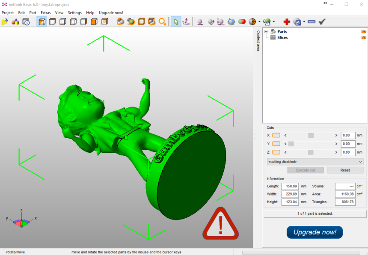This screenshot has height=255, width=368.
Task: Open the Settings menu
Action: (x=74, y=12)
